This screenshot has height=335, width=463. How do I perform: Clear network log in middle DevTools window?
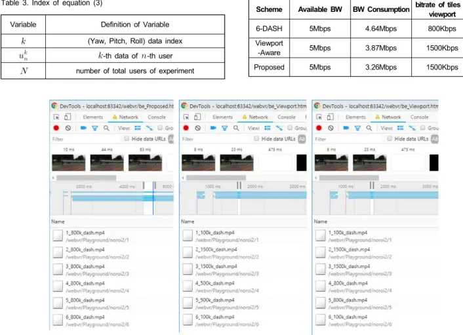pos(198,128)
